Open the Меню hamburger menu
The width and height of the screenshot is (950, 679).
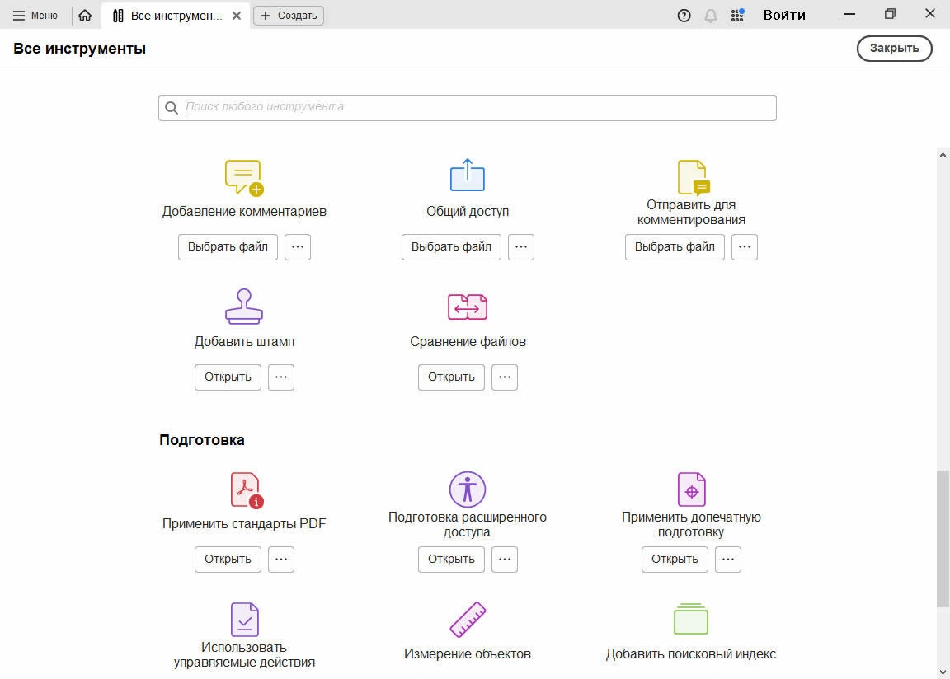[x=35, y=16]
